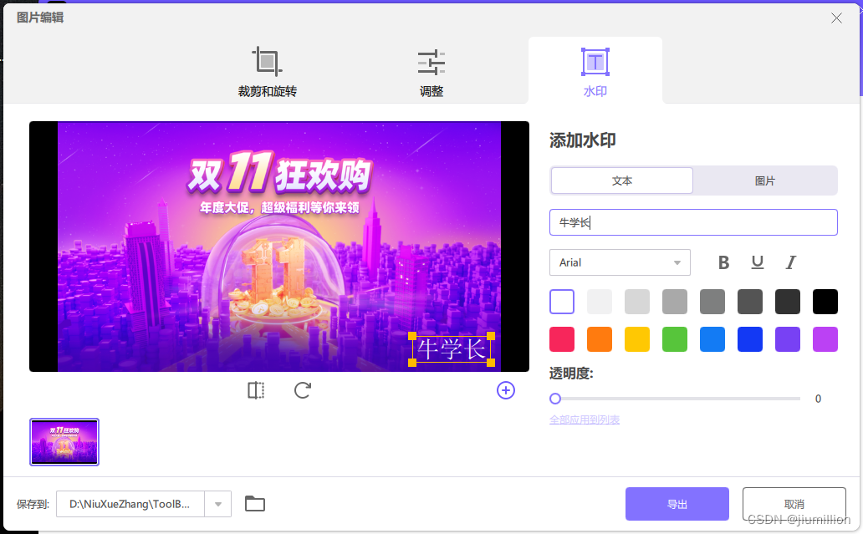
Task: Select the 牛学长 watermark on preview
Action: pos(452,349)
